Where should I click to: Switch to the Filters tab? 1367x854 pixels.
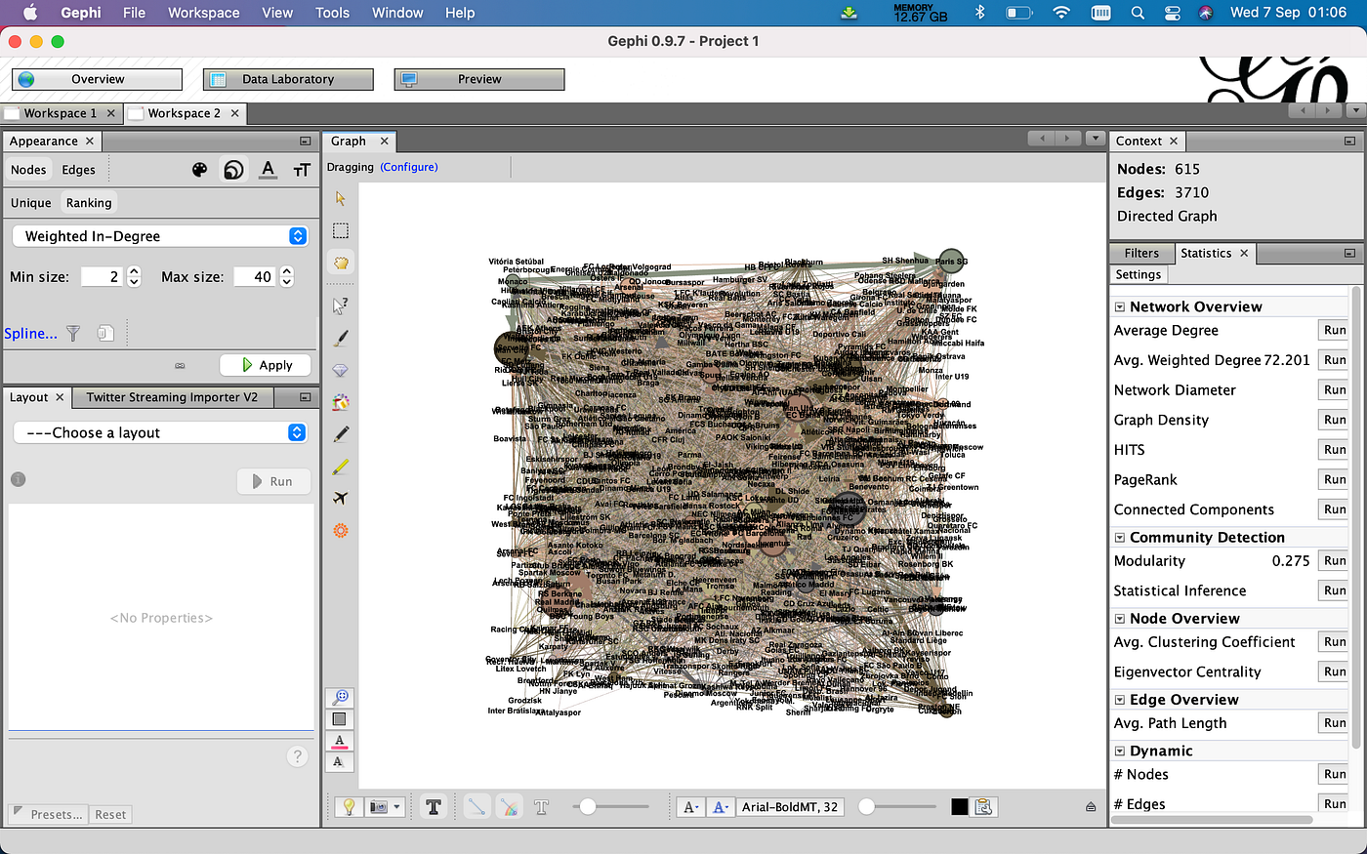[x=1141, y=253]
